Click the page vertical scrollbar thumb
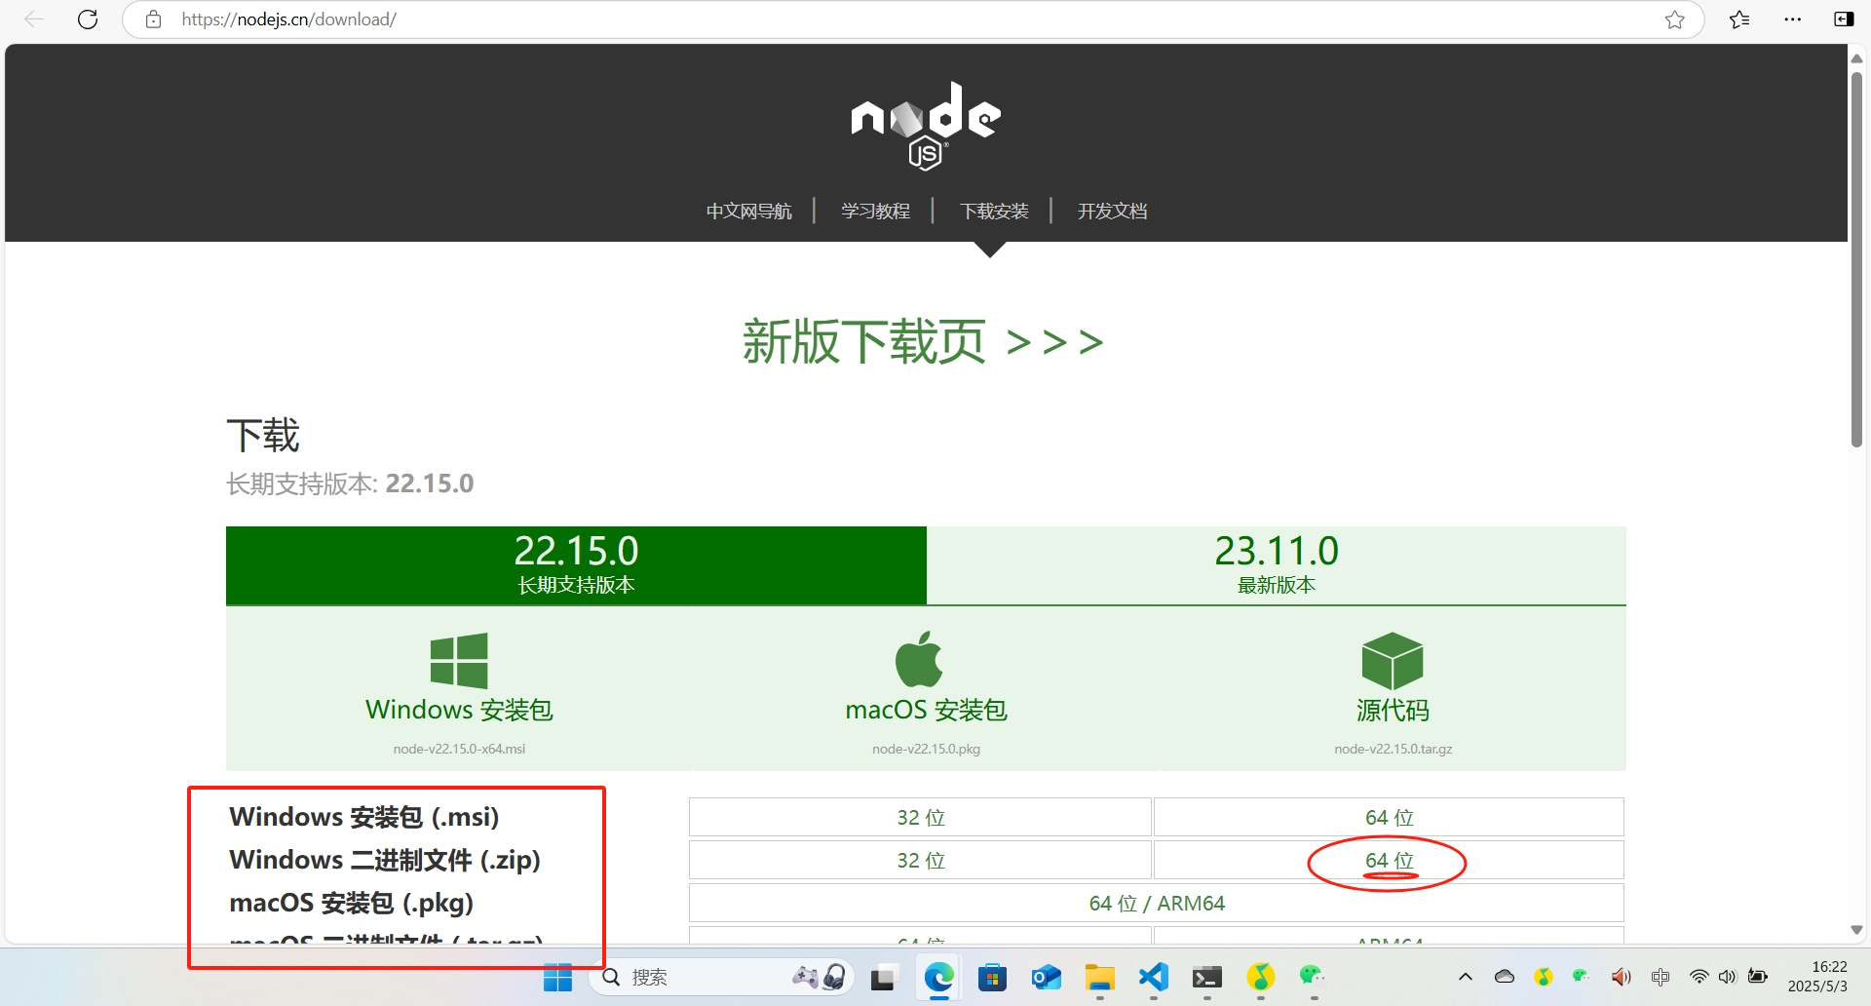Viewport: 1871px width, 1006px height. point(1856,259)
